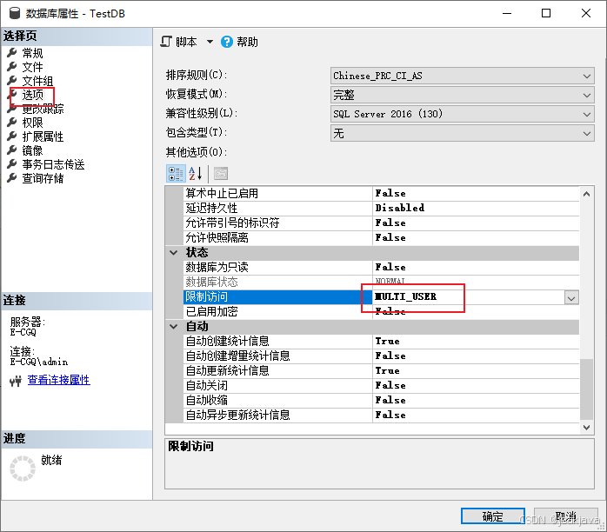Select the 选项 page
The width and height of the screenshot is (607, 532).
tap(33, 95)
